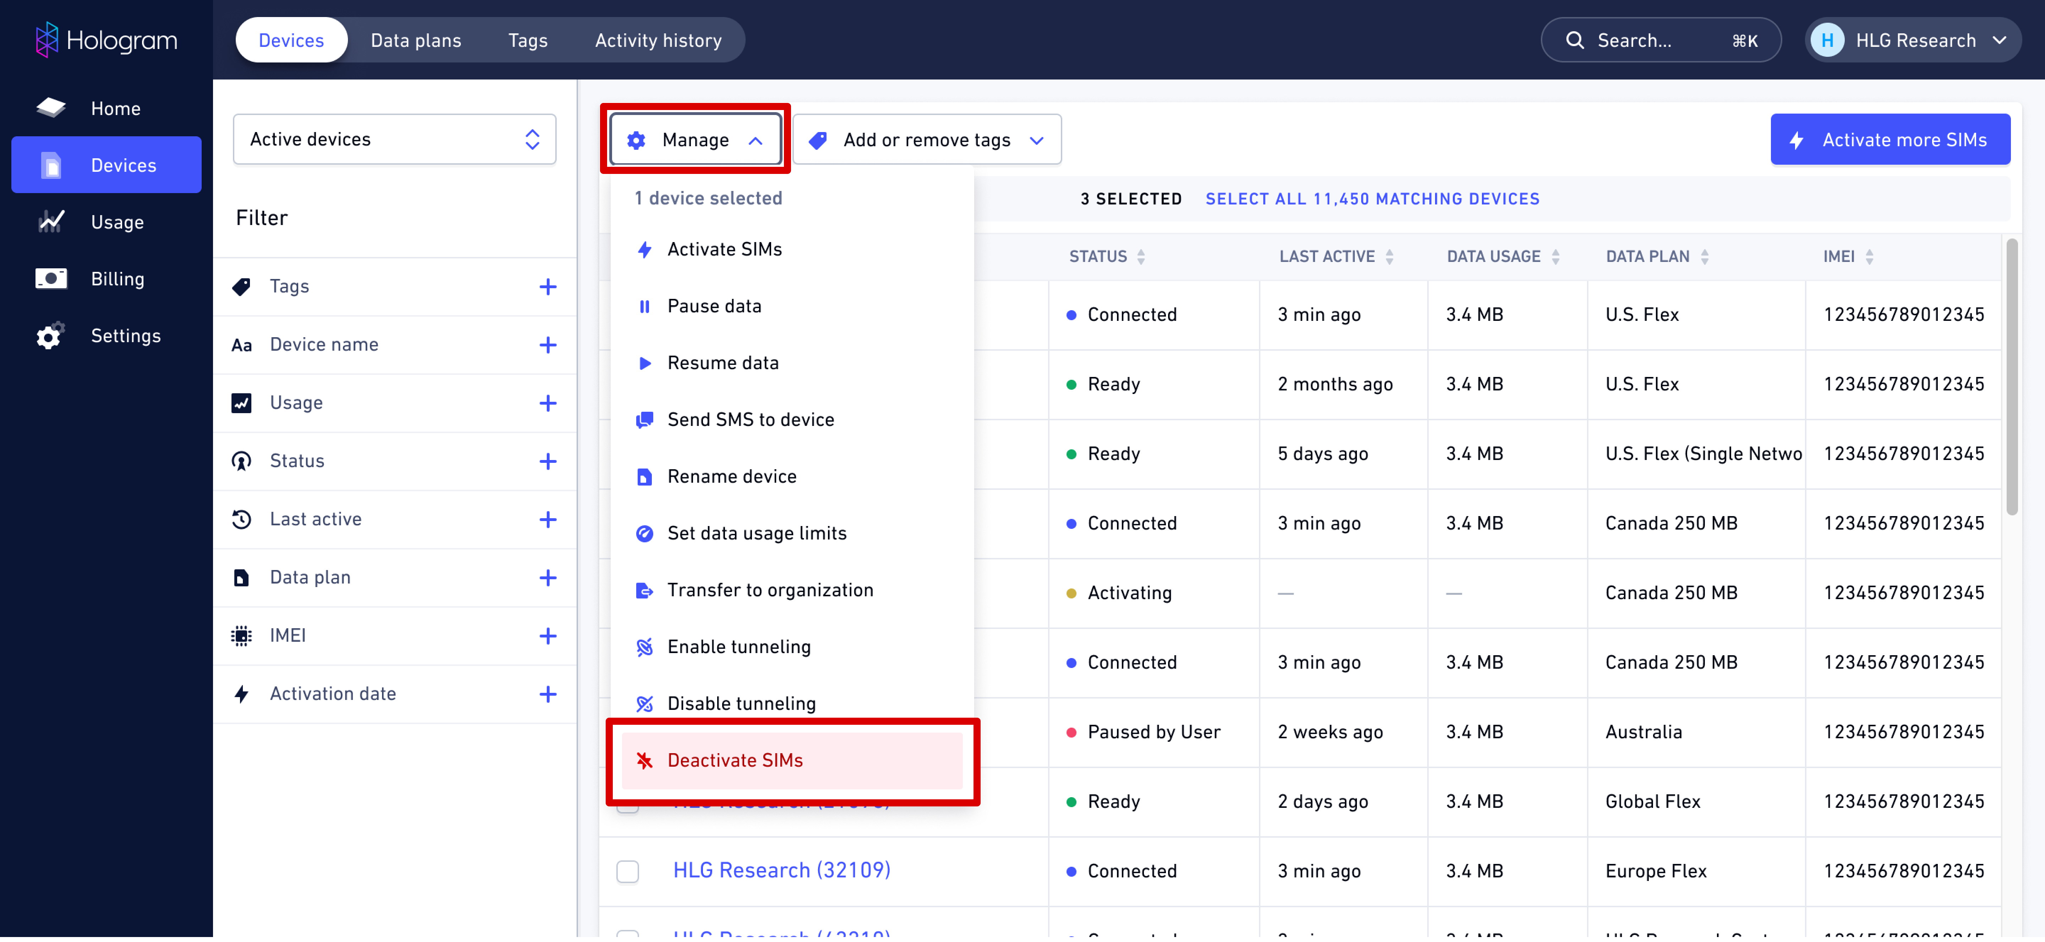Sort by Last Active column arrows
Viewport: 2045px width, 942px height.
point(1389,256)
